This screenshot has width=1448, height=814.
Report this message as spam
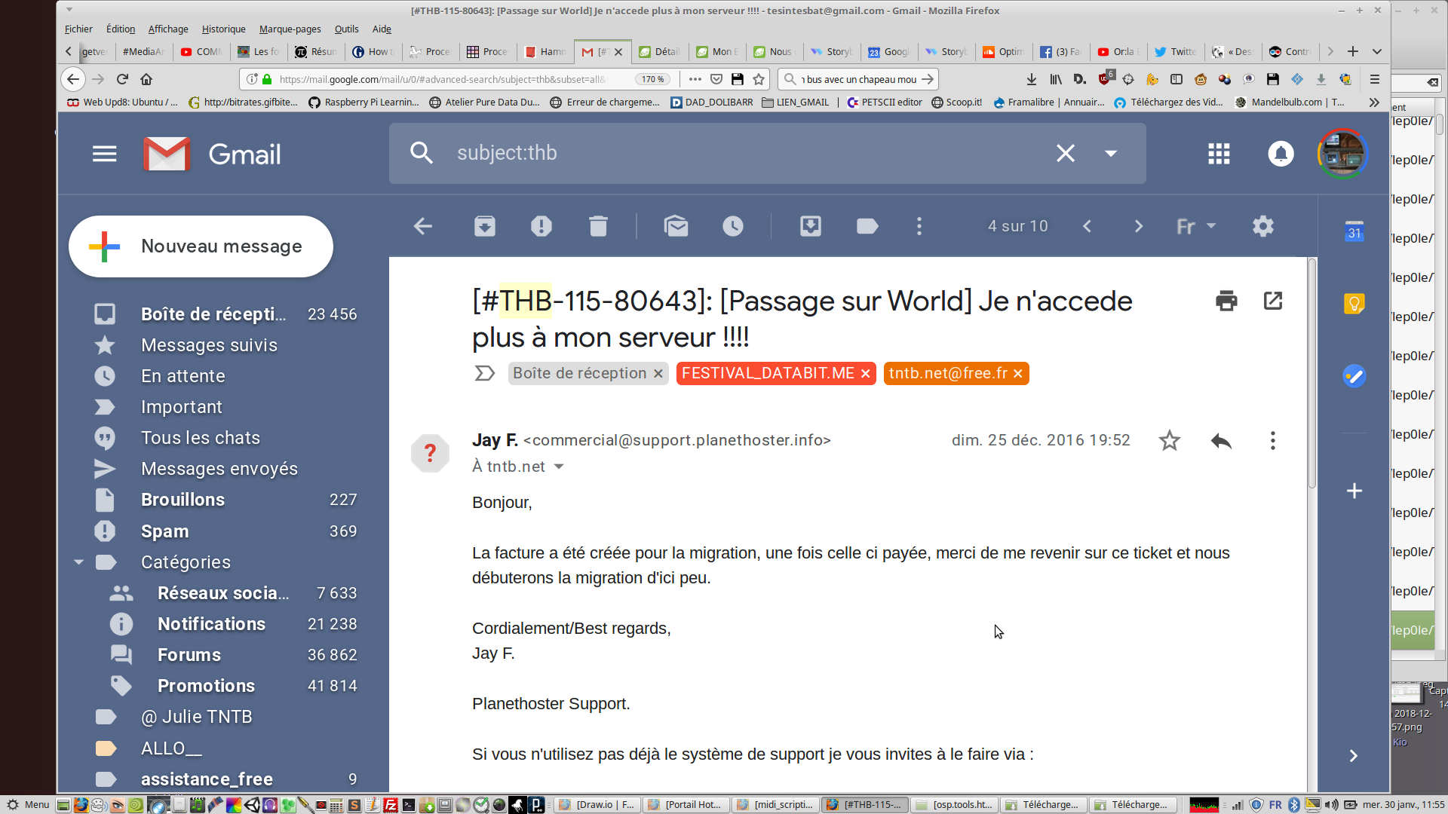coord(541,226)
